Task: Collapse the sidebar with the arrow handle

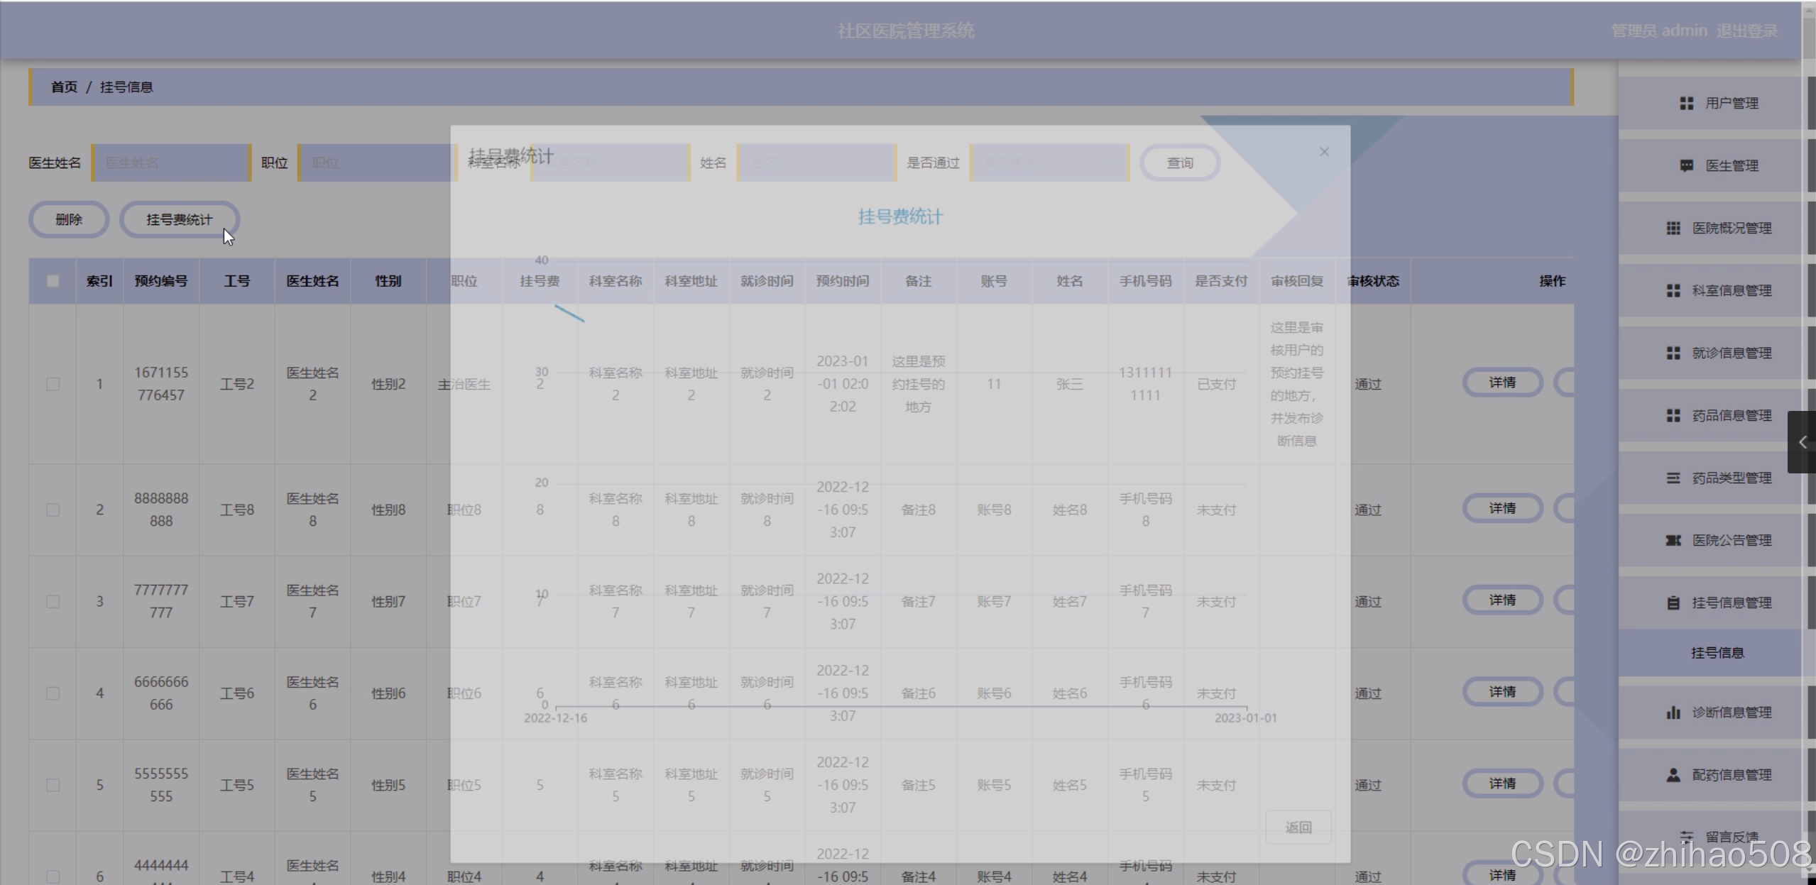Action: (x=1802, y=442)
